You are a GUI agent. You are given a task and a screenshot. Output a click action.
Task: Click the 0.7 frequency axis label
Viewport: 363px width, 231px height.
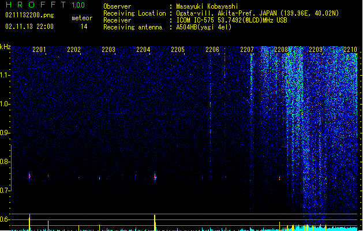pyautogui.click(x=5, y=191)
